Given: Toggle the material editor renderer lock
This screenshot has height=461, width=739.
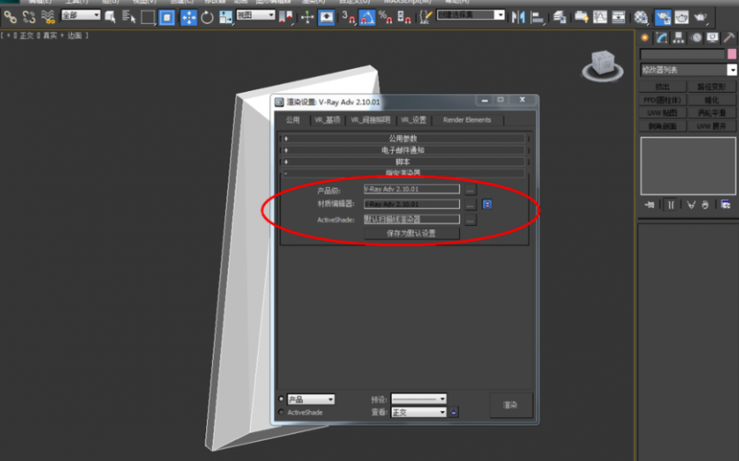Looking at the screenshot, I should coord(487,204).
